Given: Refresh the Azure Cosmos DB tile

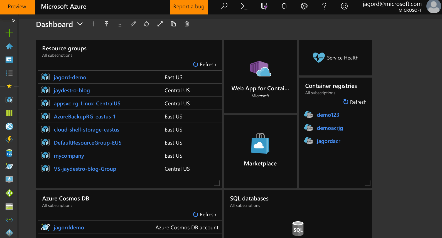Looking at the screenshot, I should 205,214.
